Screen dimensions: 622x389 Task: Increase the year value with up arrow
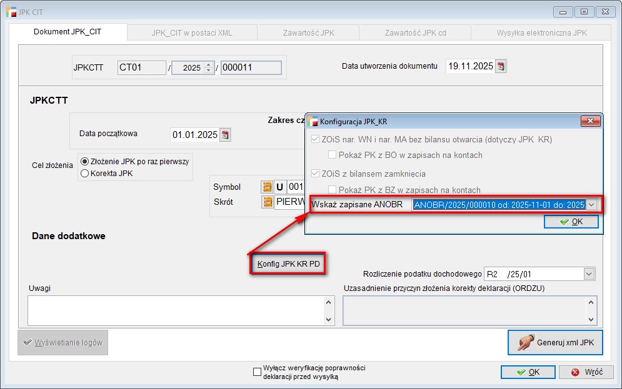[x=208, y=64]
